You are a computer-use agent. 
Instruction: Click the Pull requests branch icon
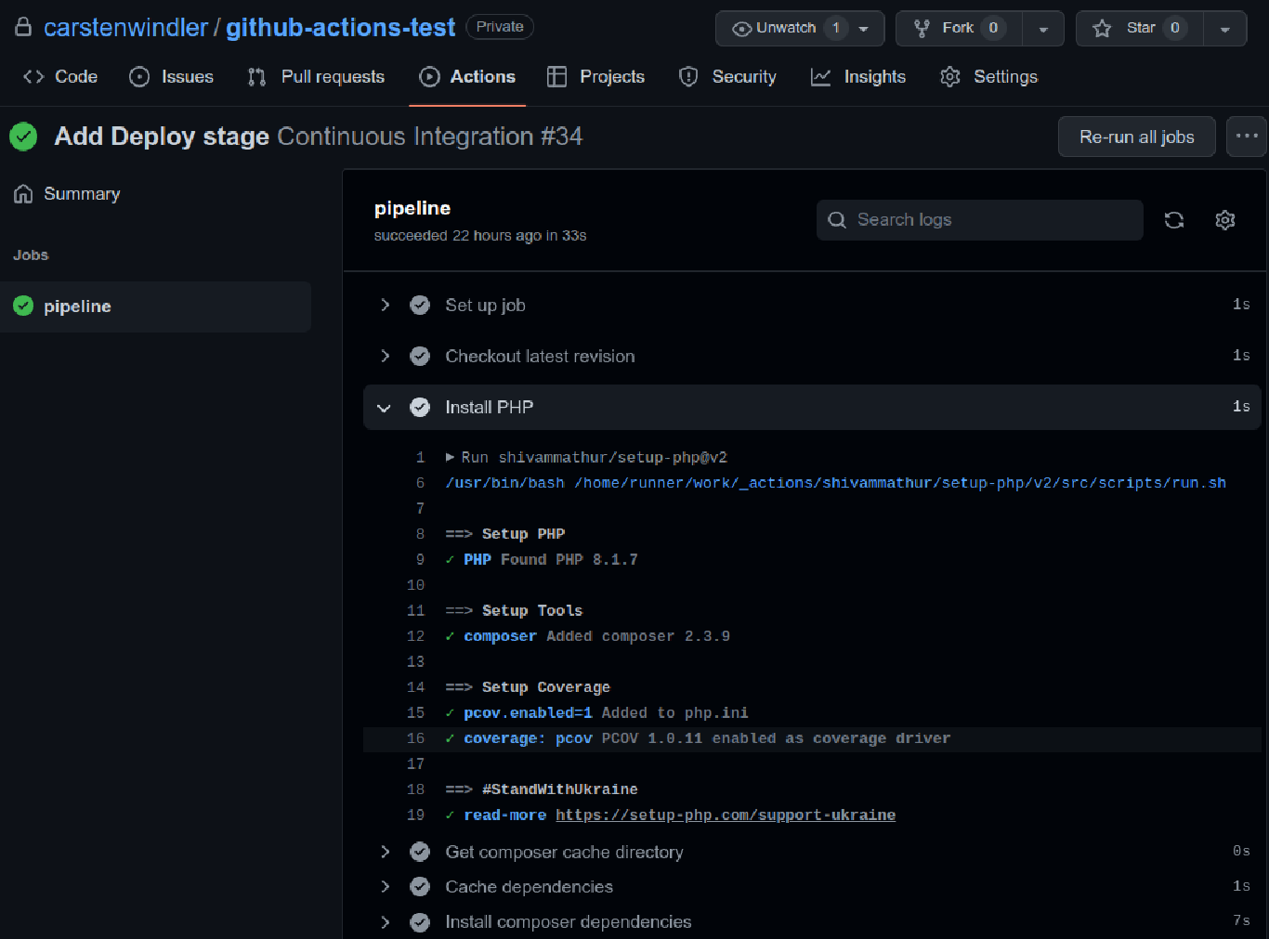pos(257,77)
